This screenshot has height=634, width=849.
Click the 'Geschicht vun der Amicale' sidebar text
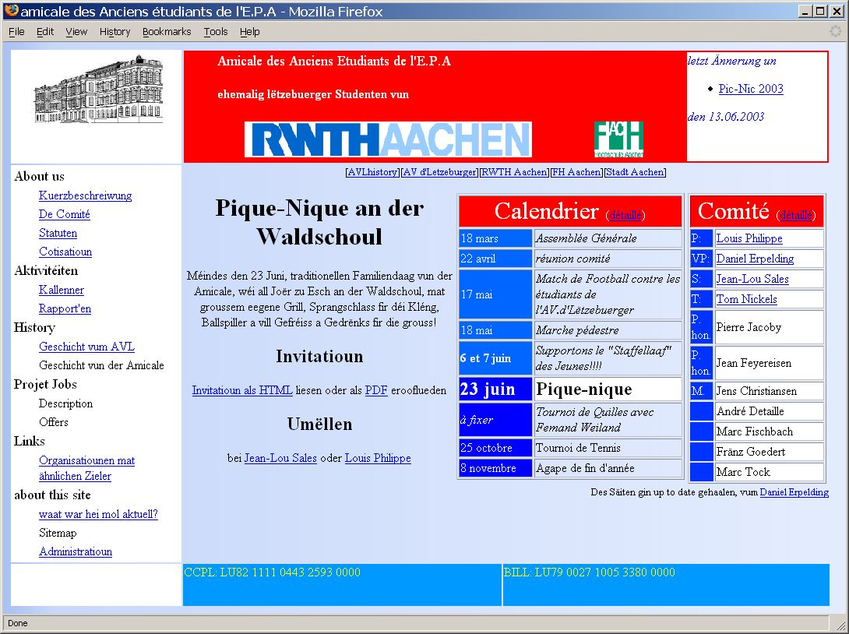101,365
